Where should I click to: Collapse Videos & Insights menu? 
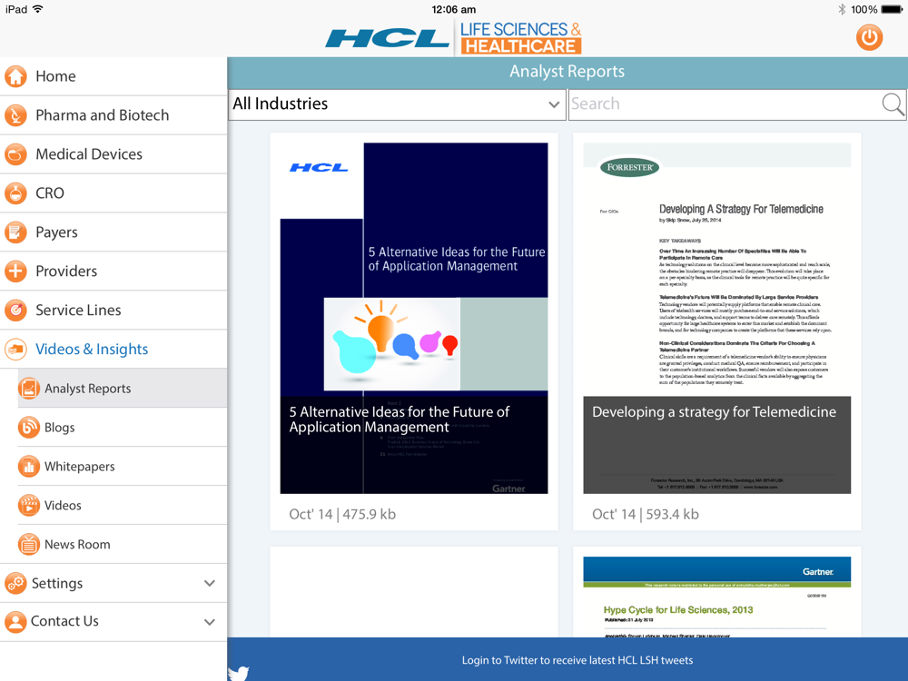[113, 350]
